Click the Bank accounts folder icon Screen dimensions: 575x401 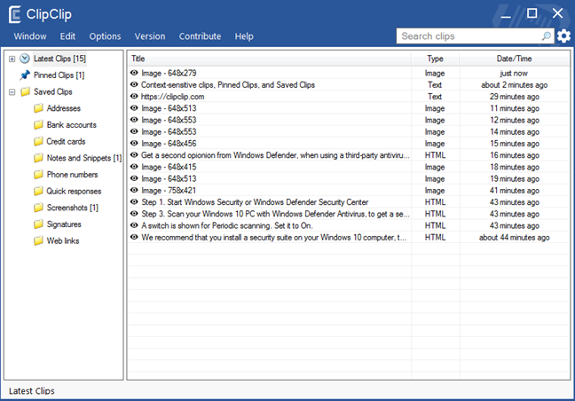38,124
